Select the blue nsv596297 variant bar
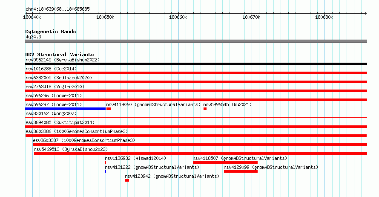 66,109
